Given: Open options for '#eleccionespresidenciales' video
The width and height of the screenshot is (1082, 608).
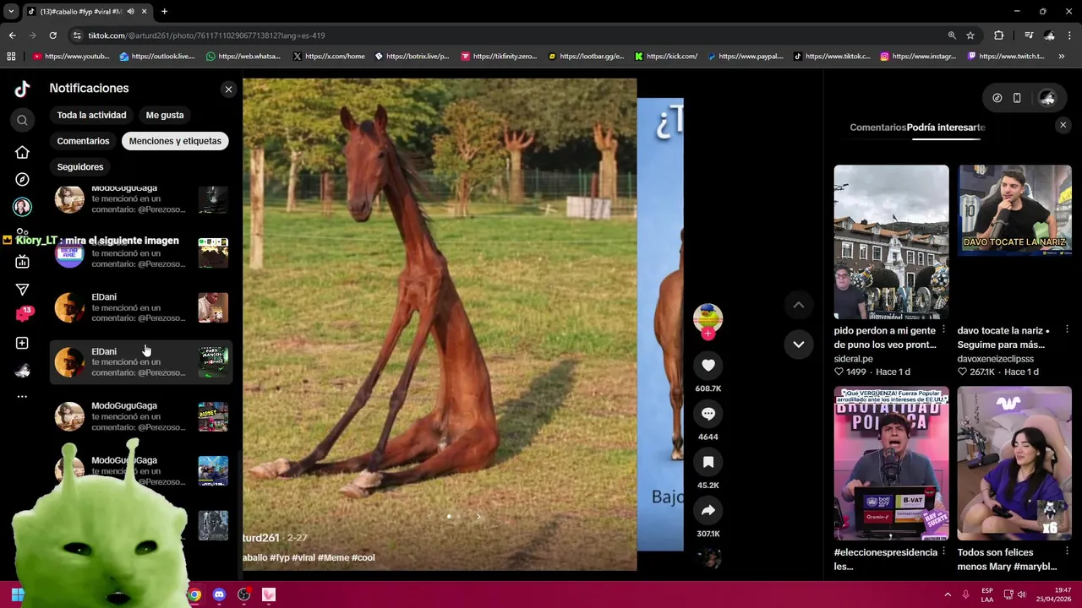Looking at the screenshot, I should (x=944, y=551).
